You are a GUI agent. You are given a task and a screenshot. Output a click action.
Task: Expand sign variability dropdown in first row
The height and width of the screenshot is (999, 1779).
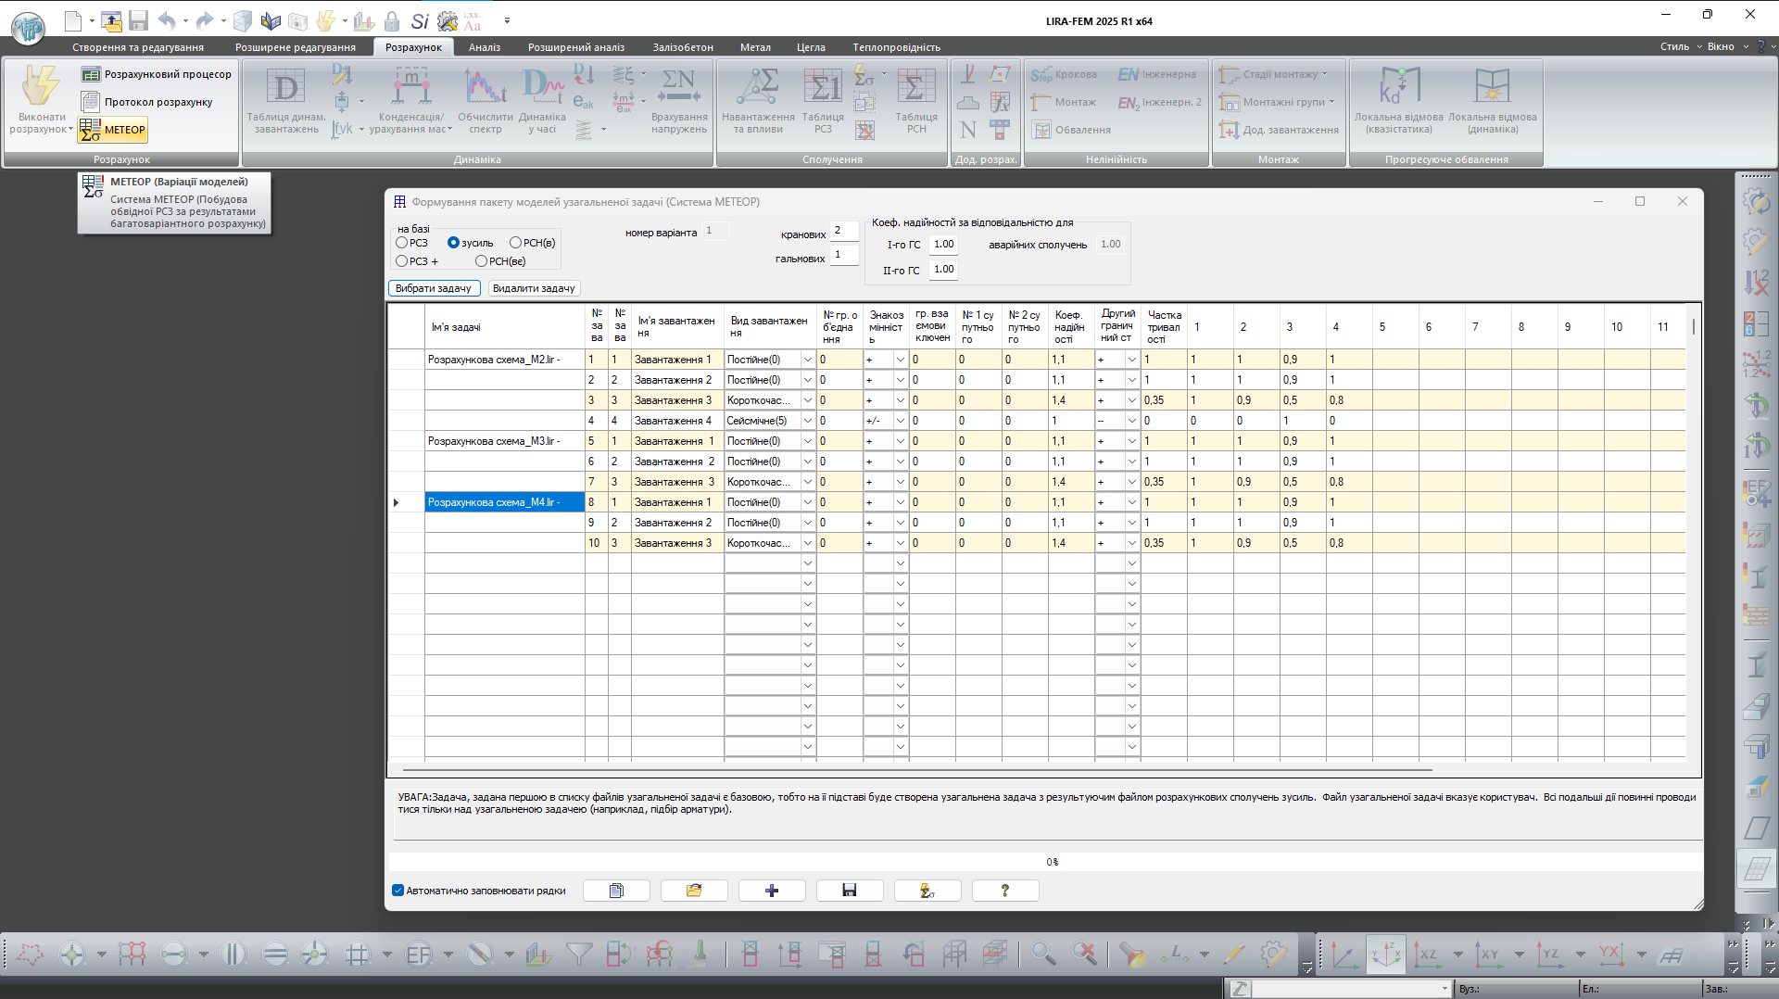click(x=899, y=360)
